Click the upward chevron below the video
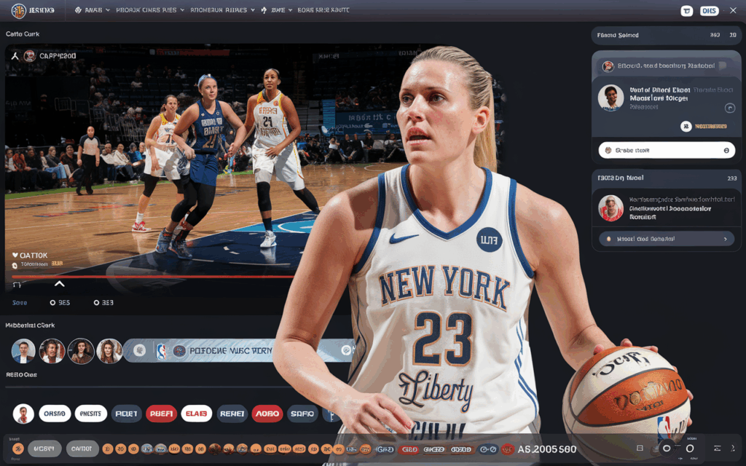 [60, 284]
